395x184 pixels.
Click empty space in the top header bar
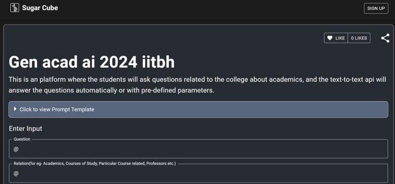pos(201,8)
